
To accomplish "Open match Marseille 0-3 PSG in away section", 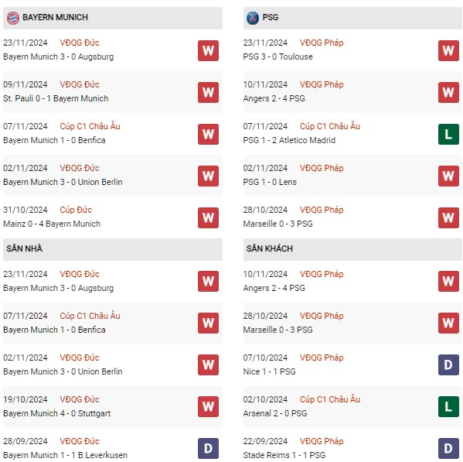I will coord(277,330).
